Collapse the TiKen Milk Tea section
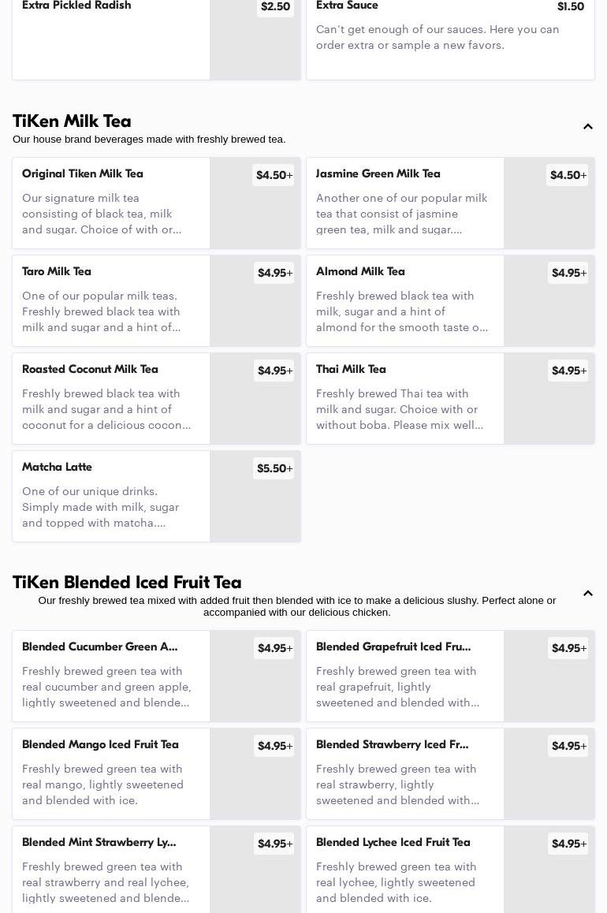The image size is (607, 913). tap(588, 126)
